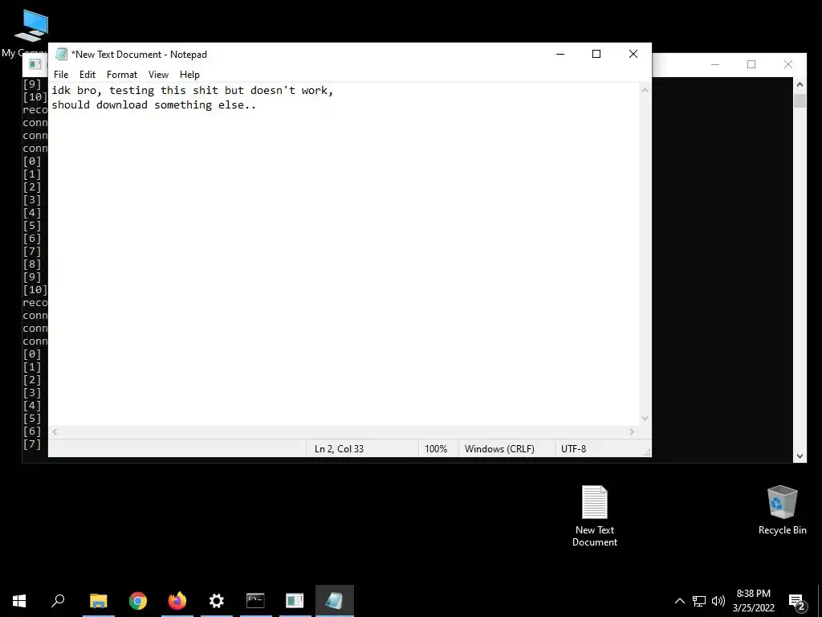This screenshot has width=822, height=617.
Task: Minimize the Notepad window
Action: [560, 54]
